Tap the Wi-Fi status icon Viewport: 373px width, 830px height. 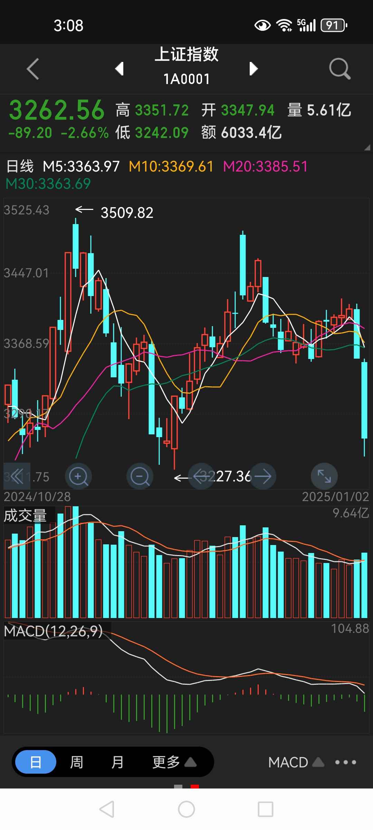tap(284, 25)
